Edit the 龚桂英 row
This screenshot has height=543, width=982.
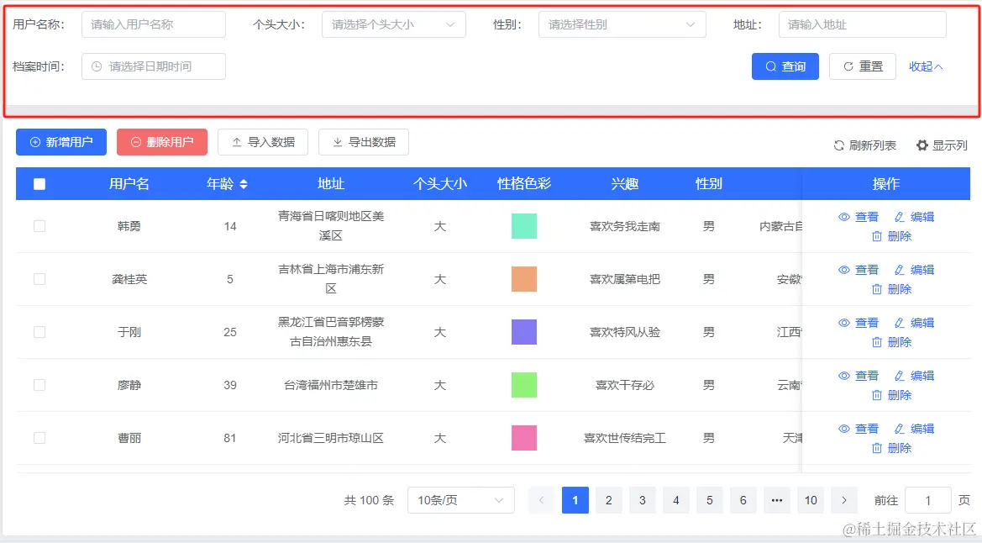tap(914, 270)
